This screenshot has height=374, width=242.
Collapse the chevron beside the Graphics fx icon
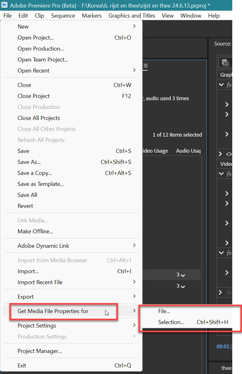(221, 85)
